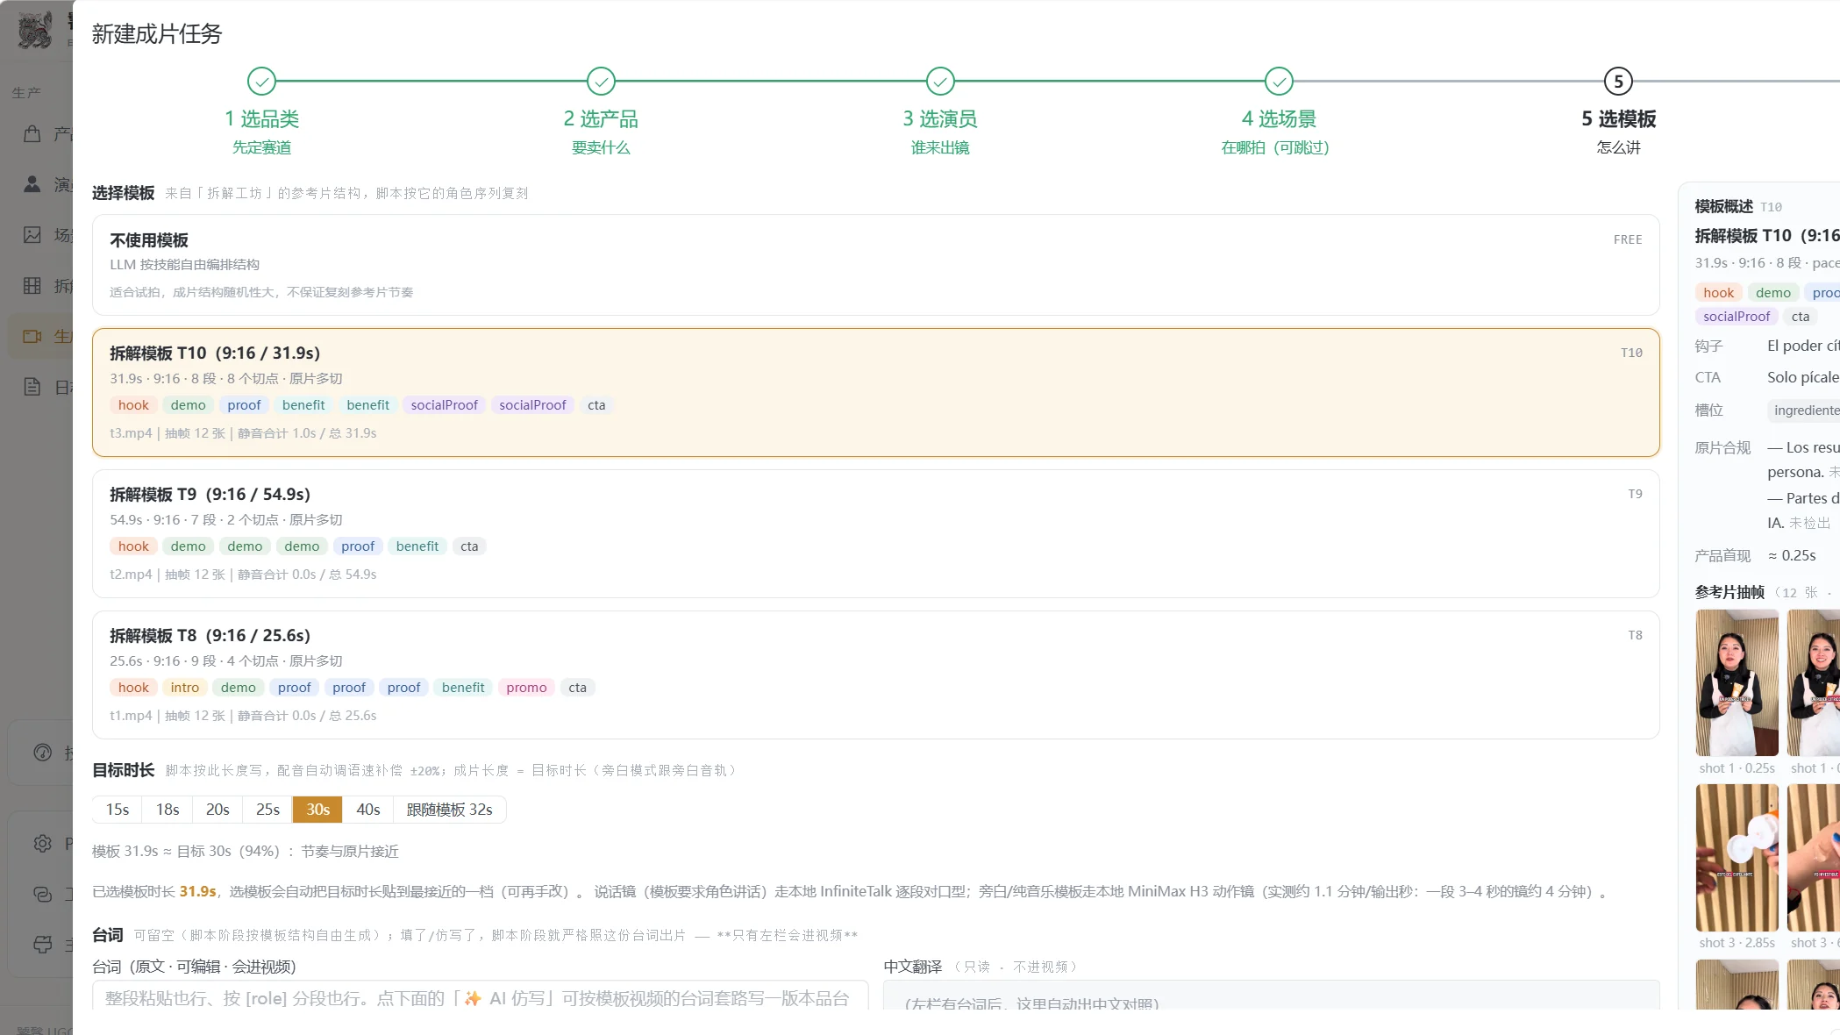This screenshot has height=1035, width=1840.
Task: Open the video camera icon in the sidebar
Action: [32, 337]
